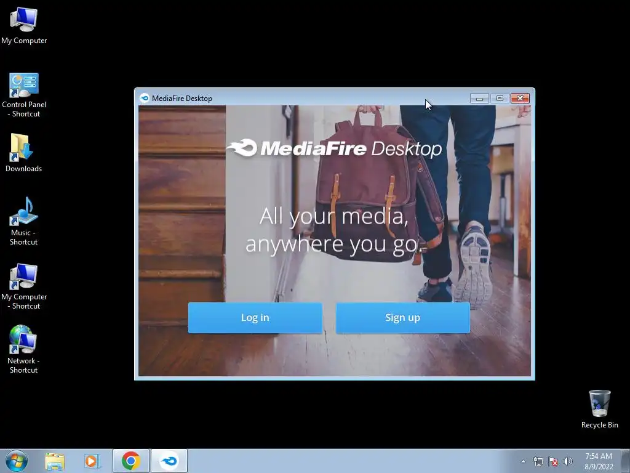This screenshot has width=630, height=473.
Task: Select the Control Panel shortcut icon
Action: click(x=24, y=95)
